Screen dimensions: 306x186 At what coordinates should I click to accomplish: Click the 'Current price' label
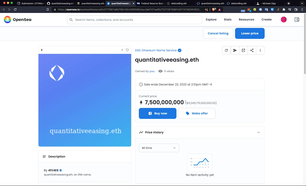[148, 96]
